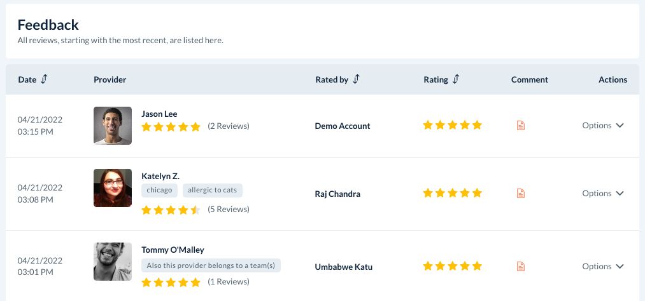Open Jason Lee provider name link
Viewport: 645px width, 301px height.
click(x=159, y=114)
